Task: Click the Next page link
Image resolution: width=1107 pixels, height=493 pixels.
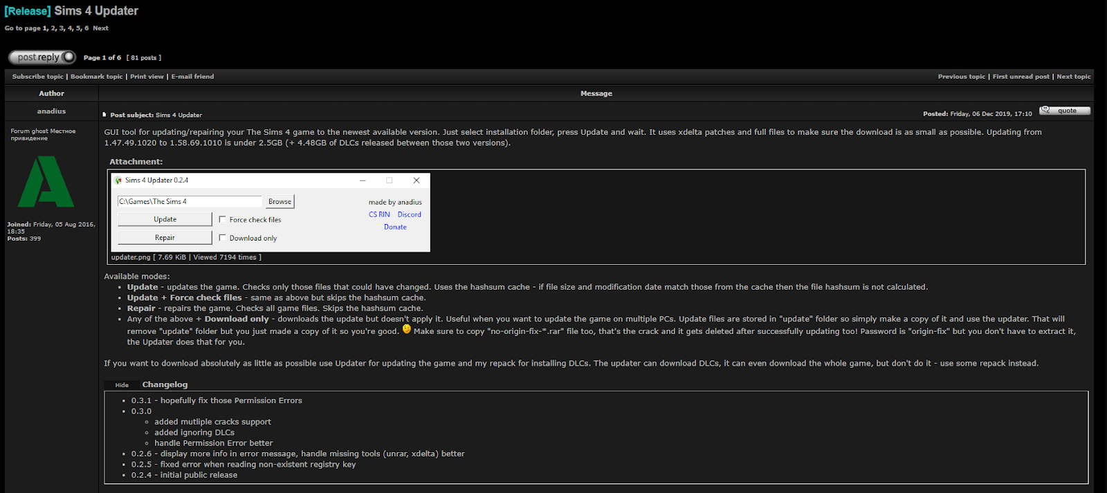Action: (100, 28)
